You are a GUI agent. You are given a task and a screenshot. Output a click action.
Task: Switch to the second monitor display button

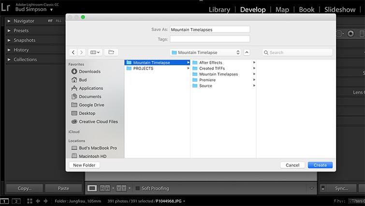(16, 201)
